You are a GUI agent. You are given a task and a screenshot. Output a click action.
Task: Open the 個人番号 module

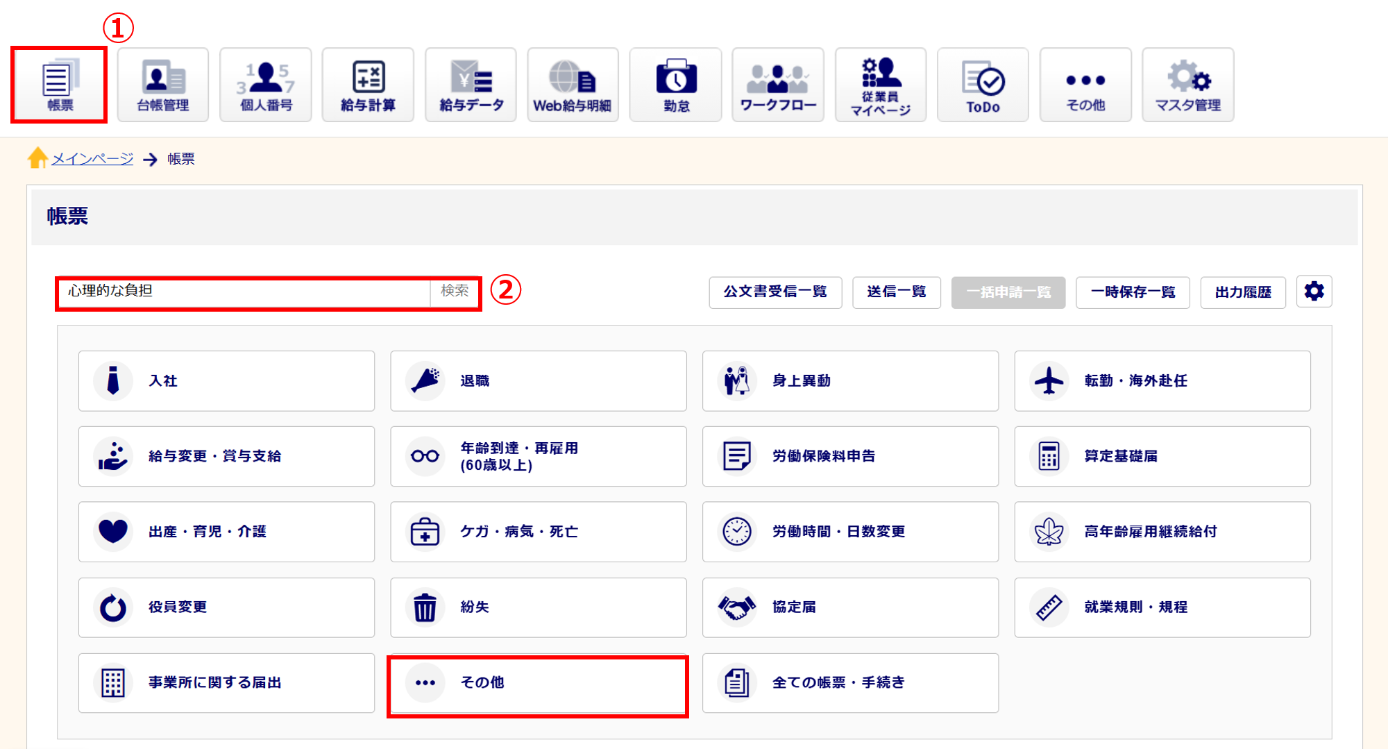[x=266, y=85]
